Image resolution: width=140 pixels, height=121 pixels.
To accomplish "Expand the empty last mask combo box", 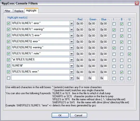I will [x=72, y=78].
